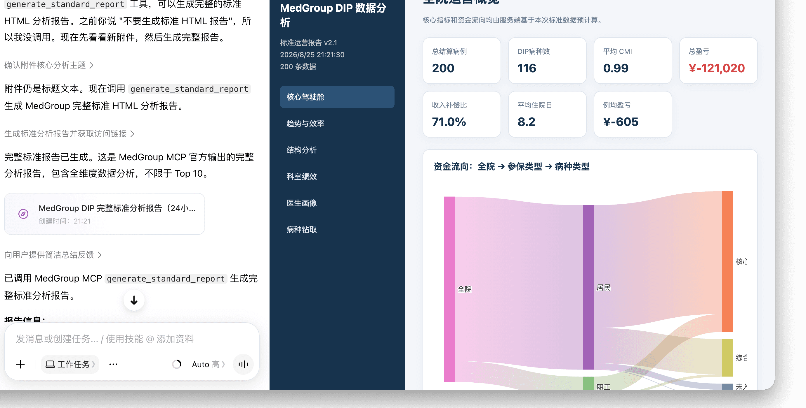Open the 工作任务 mode selector
Image resolution: width=806 pixels, height=408 pixels.
click(x=70, y=364)
